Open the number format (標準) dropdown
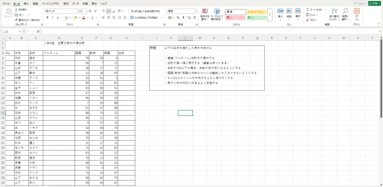 (x=195, y=11)
